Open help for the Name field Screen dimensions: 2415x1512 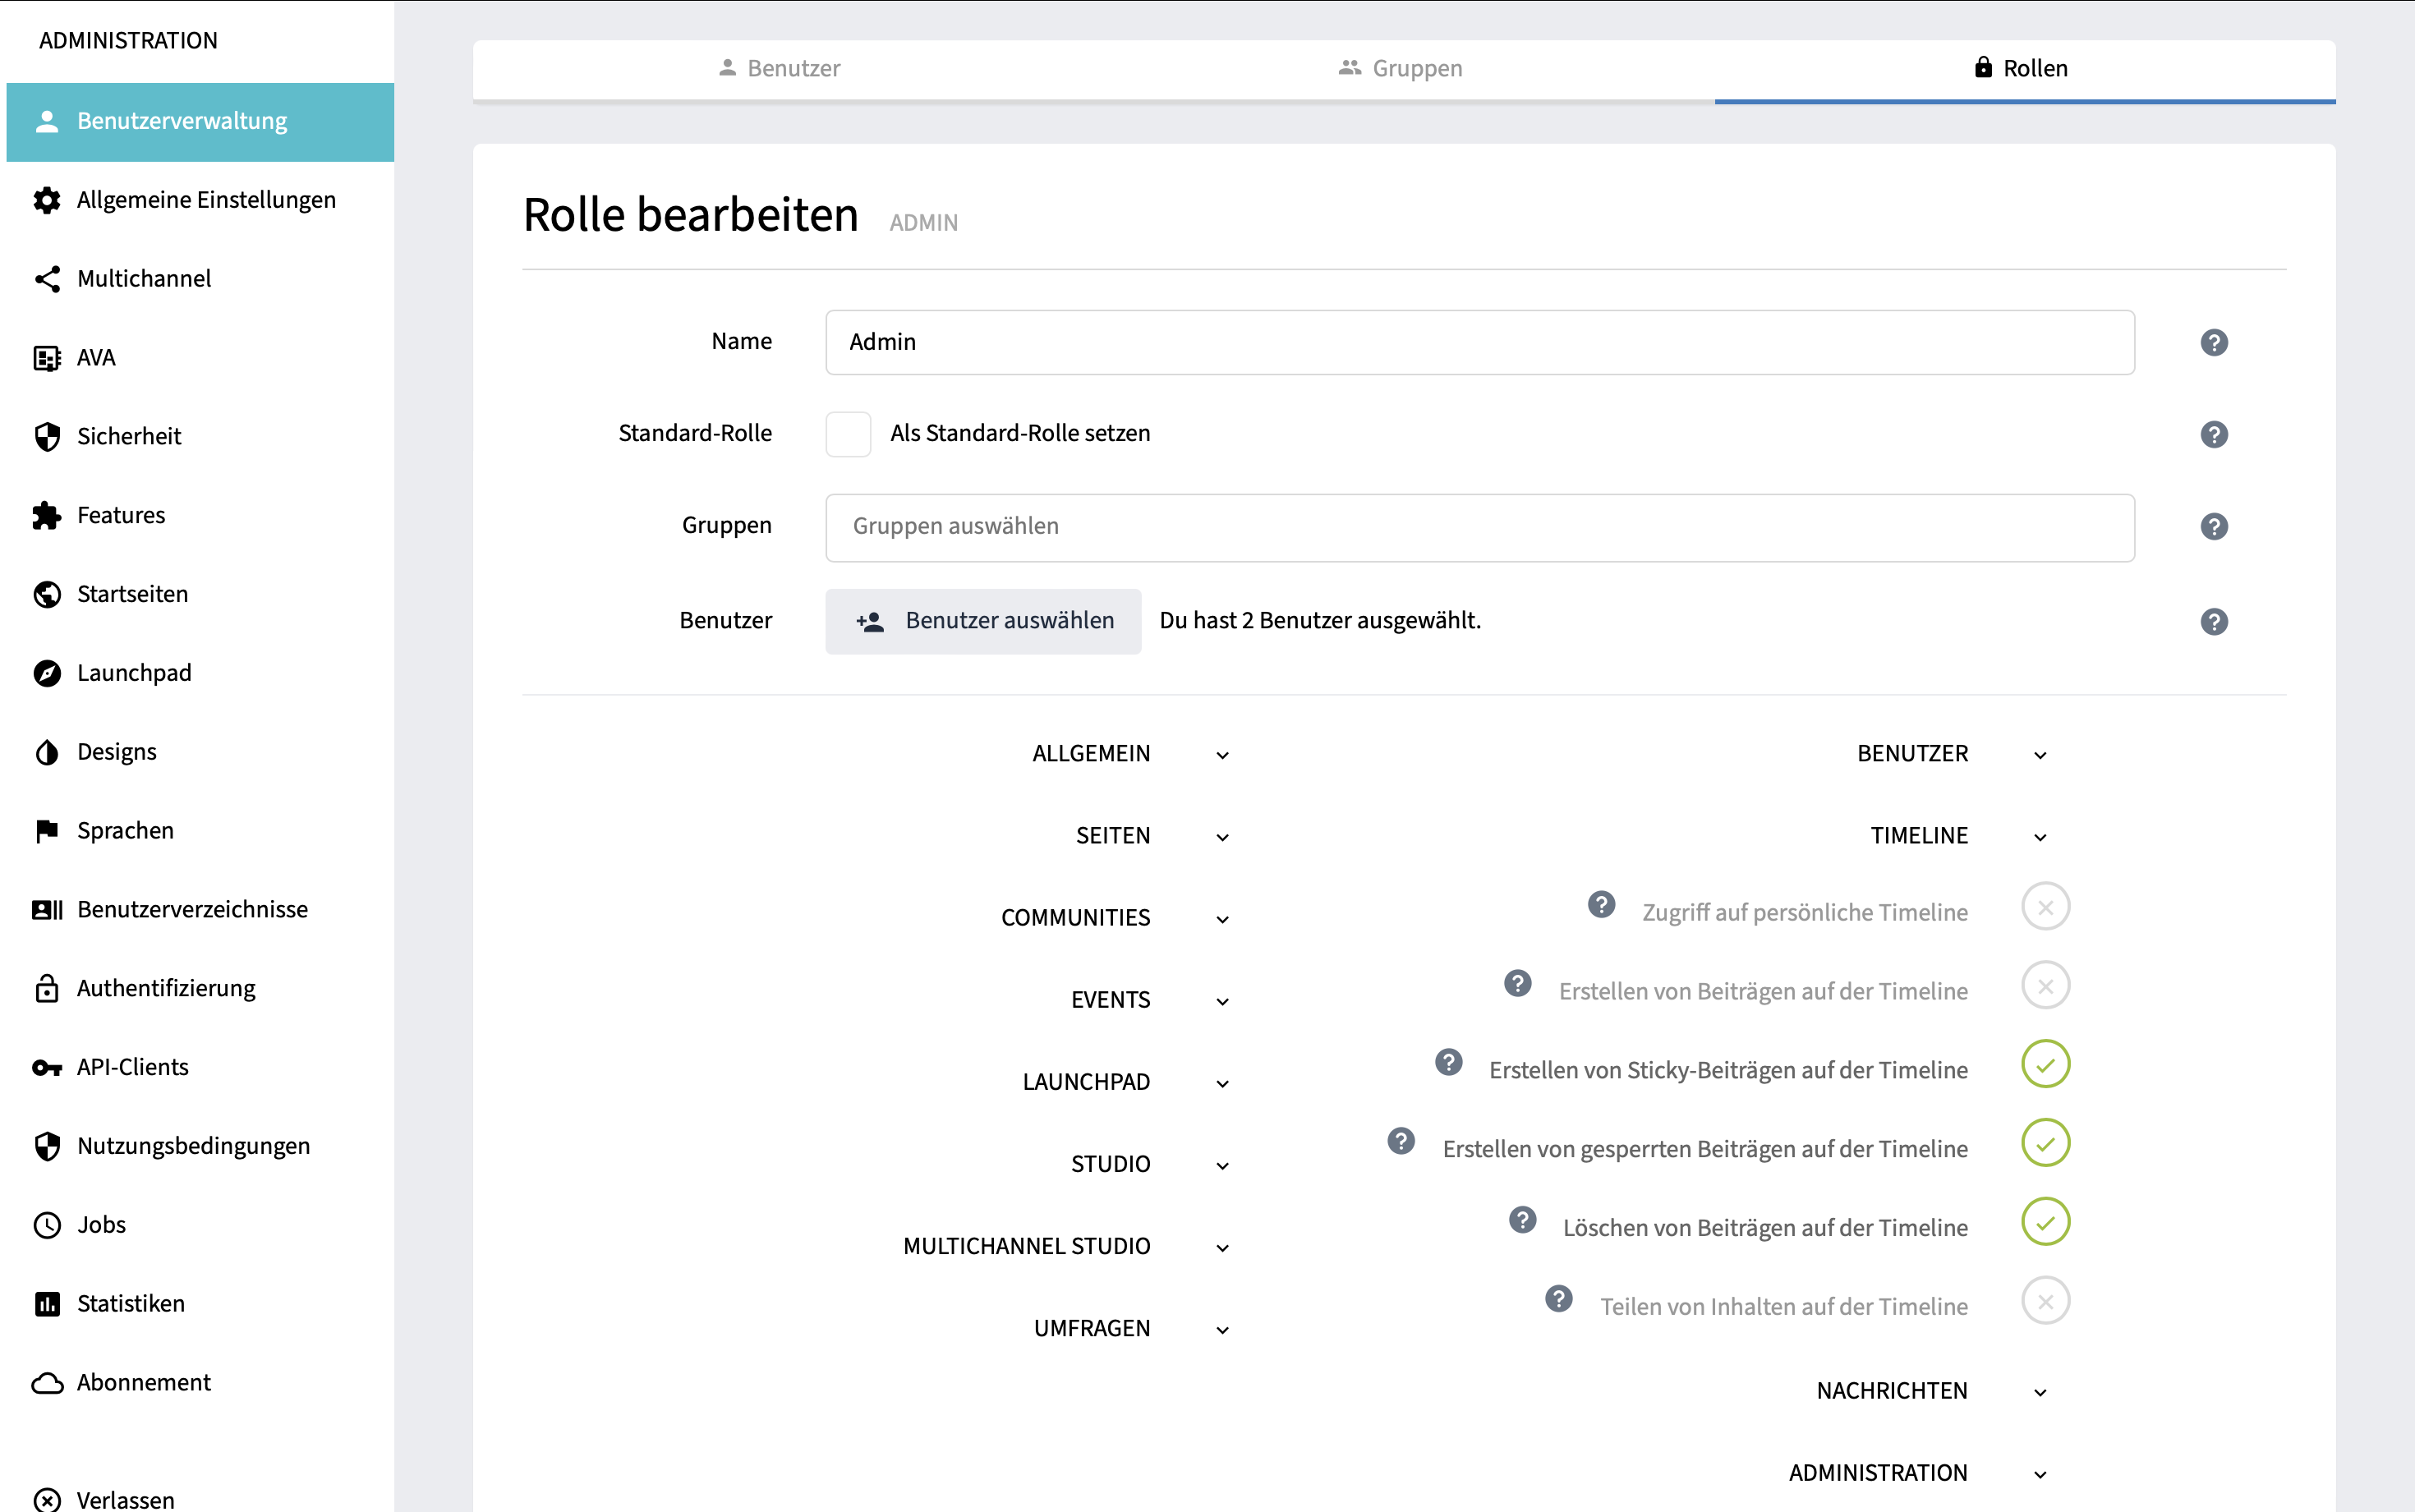(2214, 343)
